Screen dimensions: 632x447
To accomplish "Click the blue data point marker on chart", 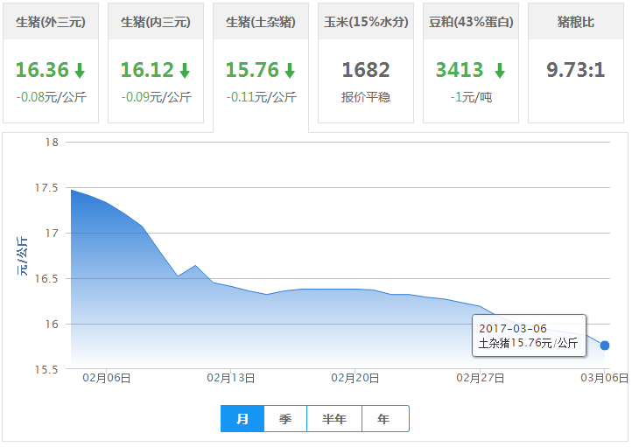I will [x=605, y=346].
